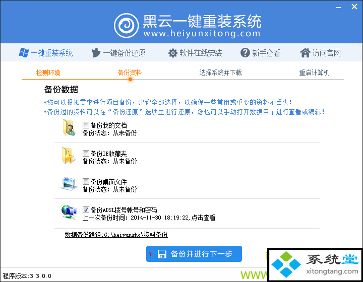Click the Heiyun spiral cloud logo
This screenshot has height=282, width=363.
tap(127, 25)
